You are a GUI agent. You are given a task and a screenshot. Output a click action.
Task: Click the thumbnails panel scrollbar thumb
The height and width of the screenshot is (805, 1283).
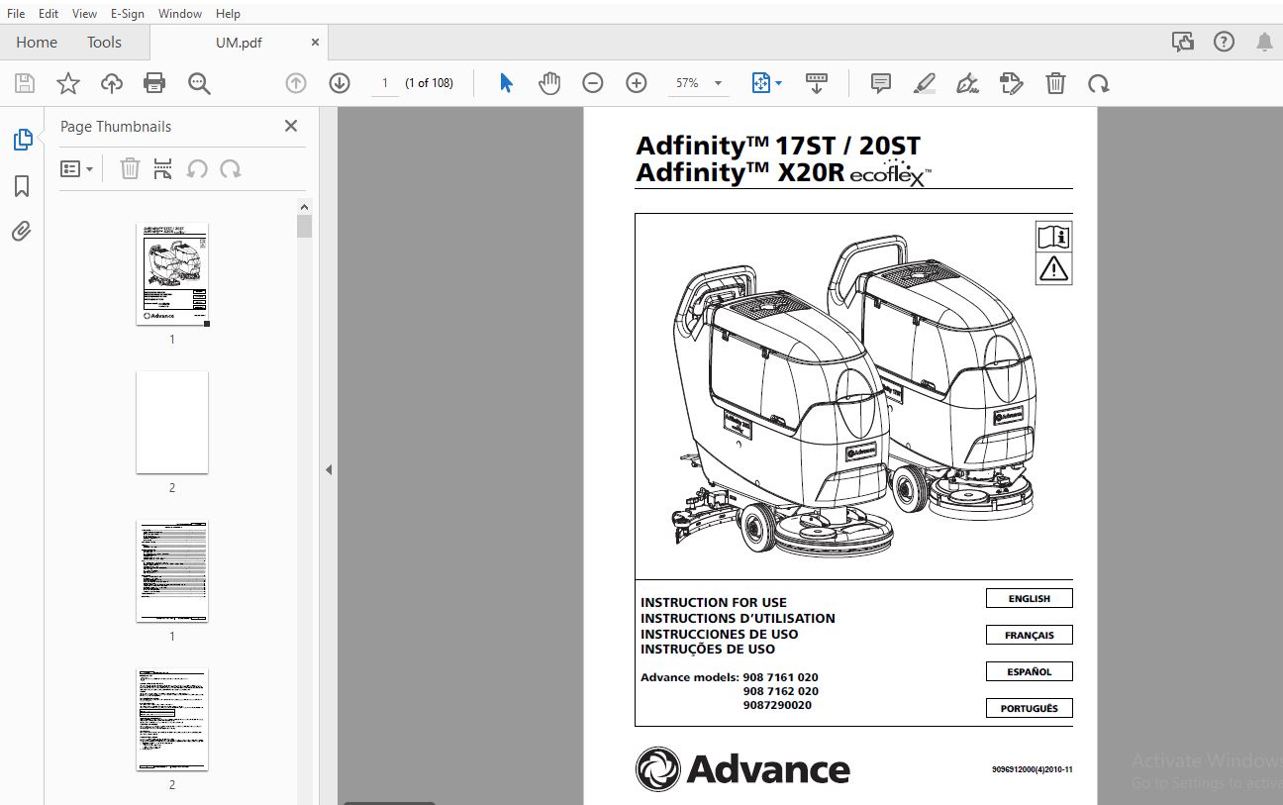point(305,227)
